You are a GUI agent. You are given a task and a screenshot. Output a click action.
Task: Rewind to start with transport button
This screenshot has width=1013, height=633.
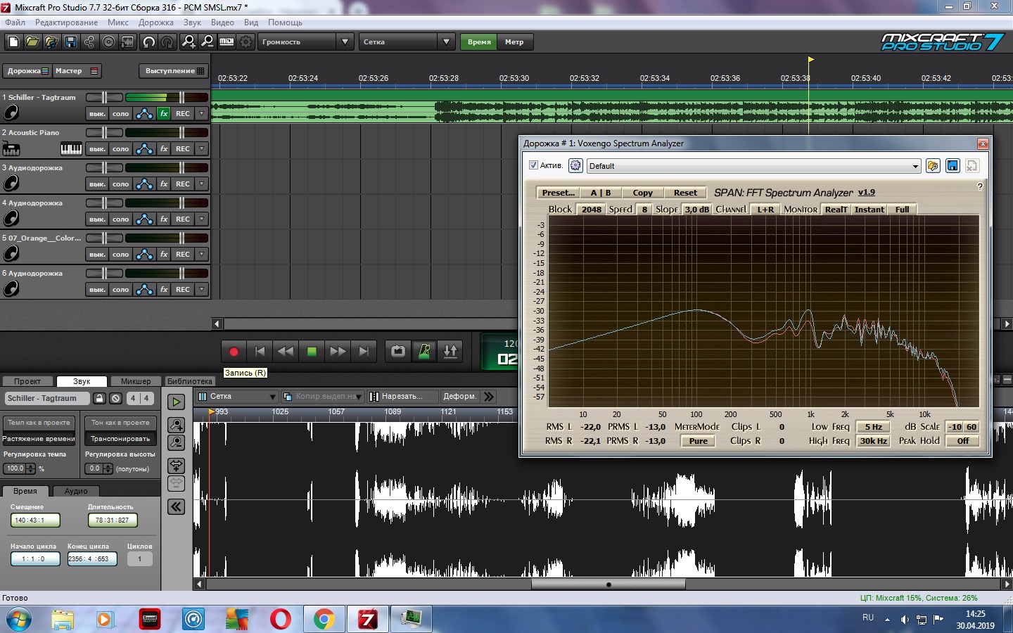260,351
